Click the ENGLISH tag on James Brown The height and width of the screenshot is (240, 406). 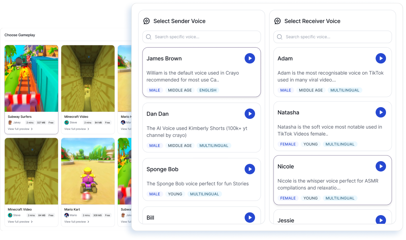pos(208,90)
